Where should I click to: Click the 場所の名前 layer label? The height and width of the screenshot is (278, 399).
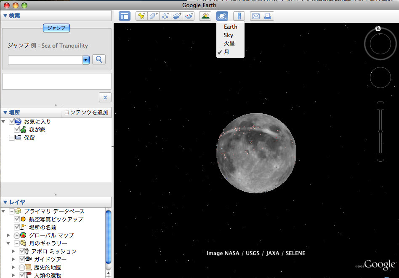[43, 227]
